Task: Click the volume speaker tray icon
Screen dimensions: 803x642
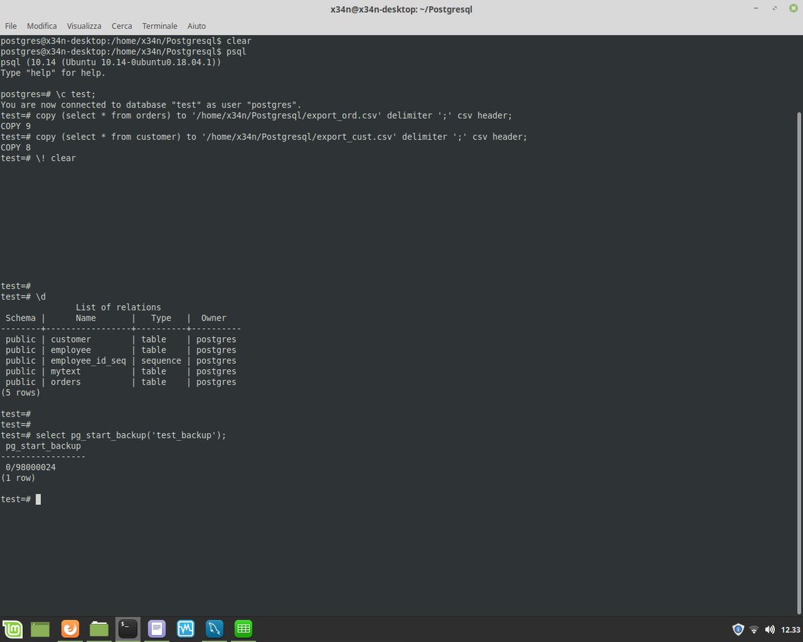Action: click(770, 629)
